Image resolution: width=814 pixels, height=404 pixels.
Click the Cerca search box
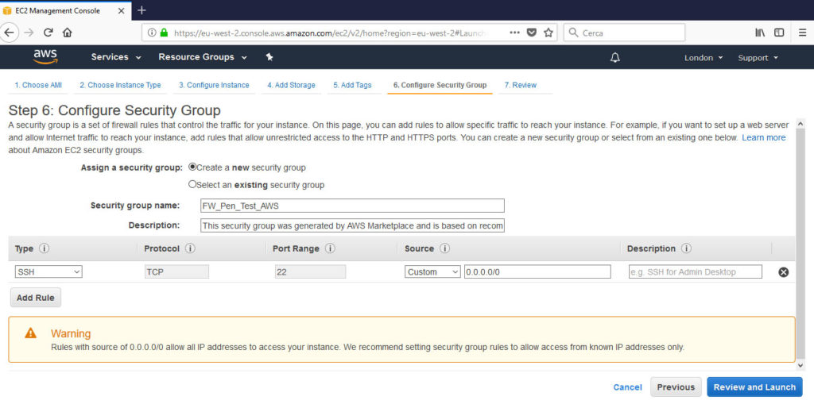(624, 33)
